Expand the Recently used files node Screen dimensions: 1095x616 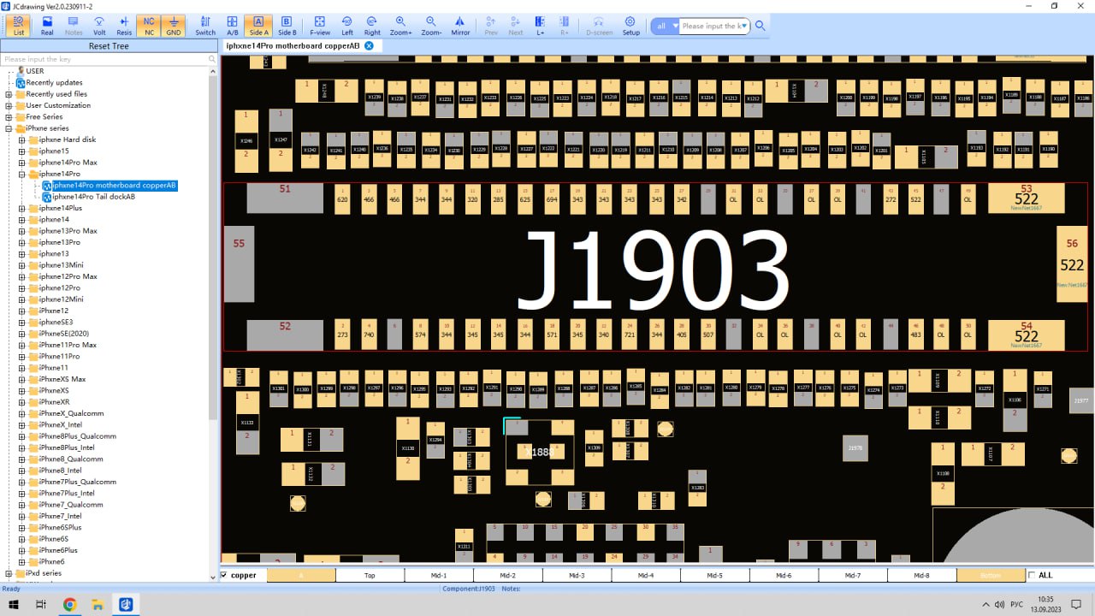point(9,94)
